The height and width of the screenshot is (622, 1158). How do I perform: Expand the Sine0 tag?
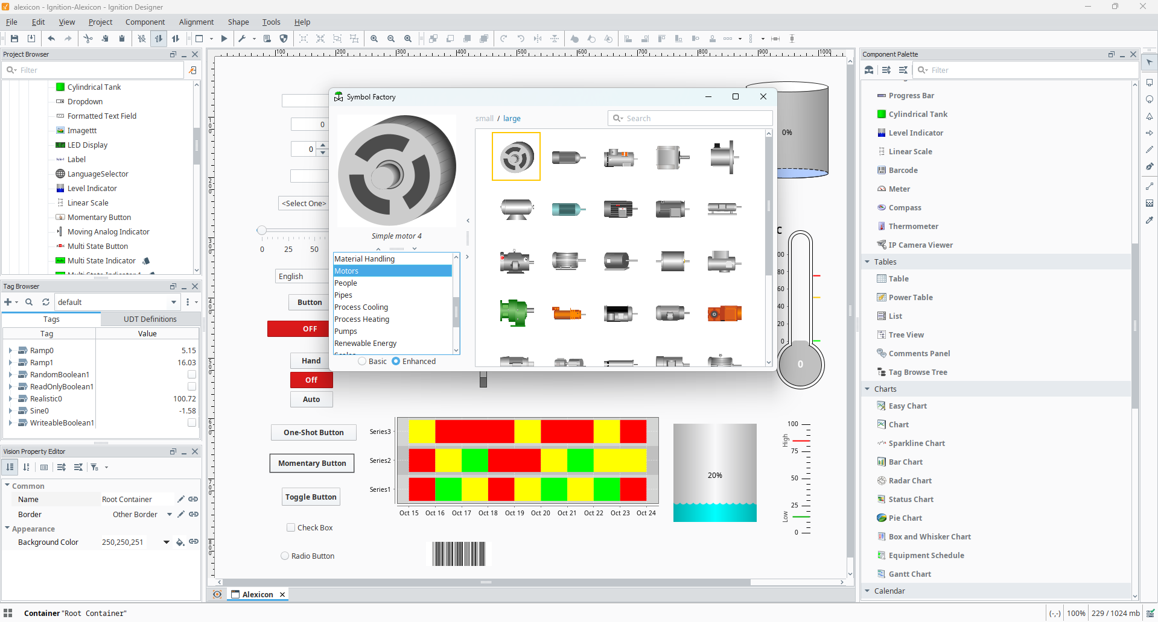pyautogui.click(x=10, y=410)
